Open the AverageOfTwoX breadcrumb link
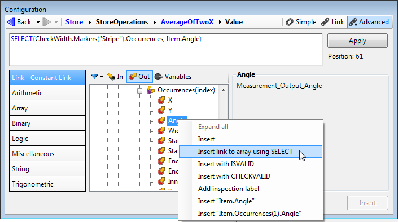Screen dimensions: 398x222 (187, 22)
